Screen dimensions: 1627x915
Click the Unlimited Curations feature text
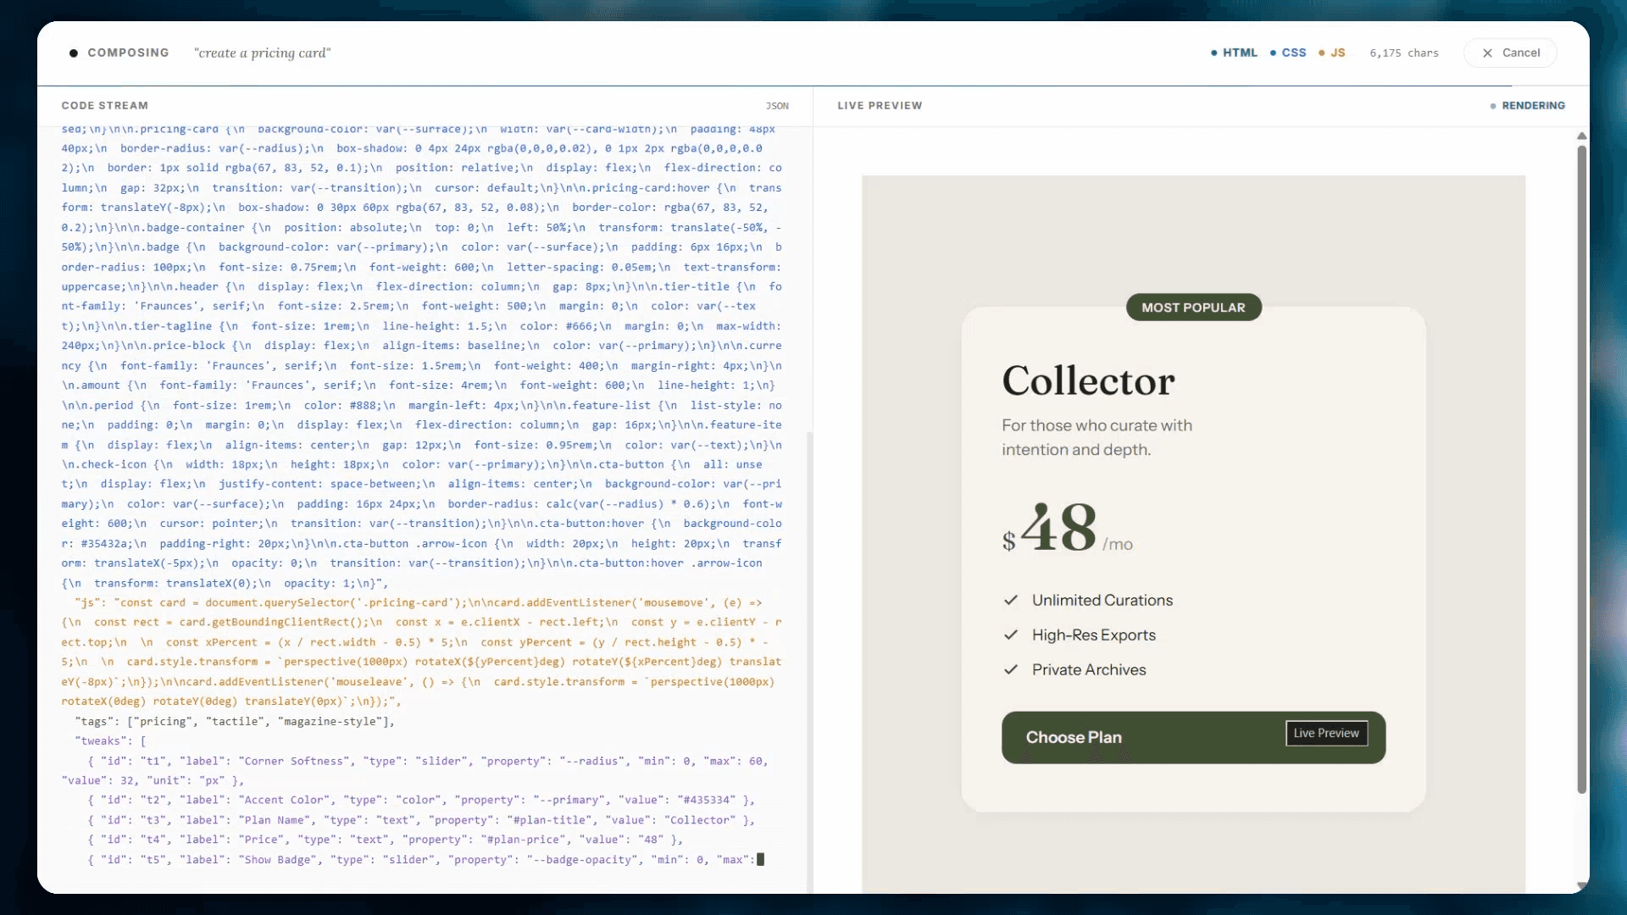pos(1102,600)
